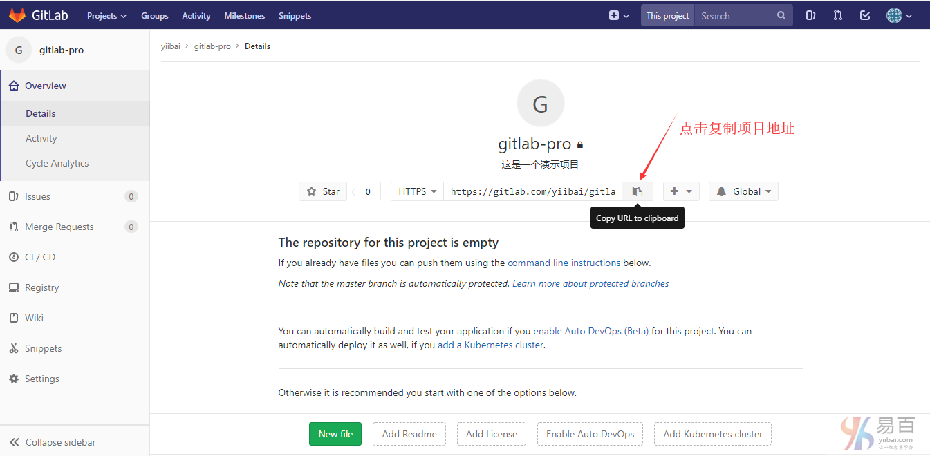Expand the HTTPS protocol dropdown

pyautogui.click(x=417, y=191)
